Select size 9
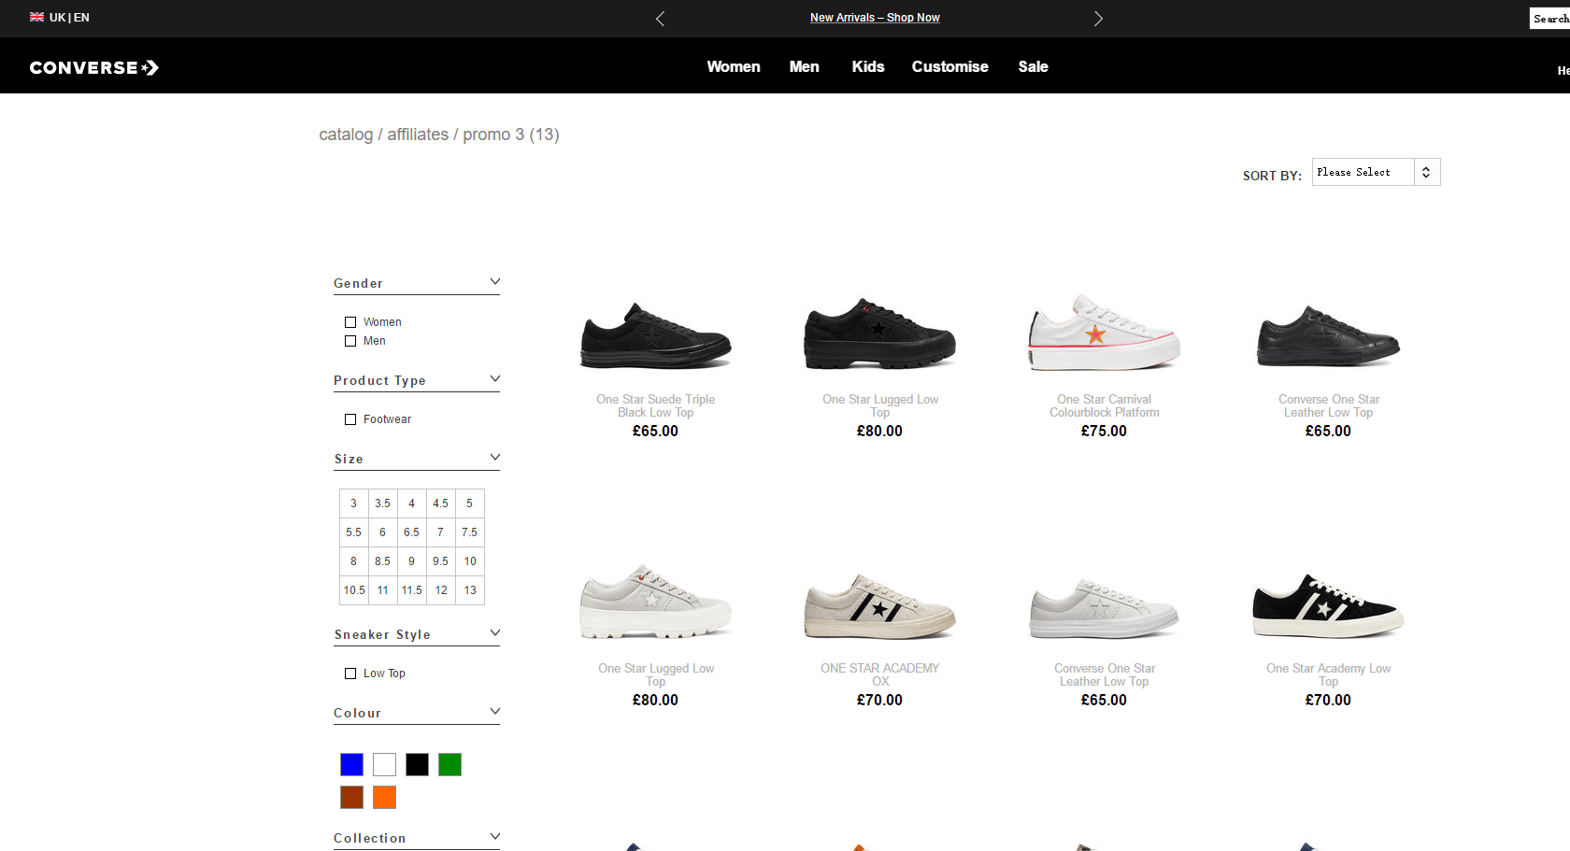This screenshot has height=851, width=1570. point(411,561)
